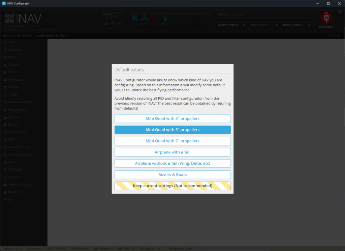
Task: Open the settings gear in top-right corner
Action: 340,11
